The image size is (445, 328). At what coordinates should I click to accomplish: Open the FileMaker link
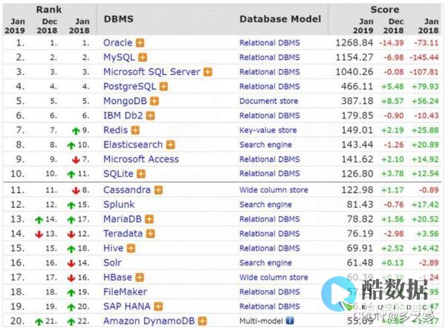(x=125, y=292)
